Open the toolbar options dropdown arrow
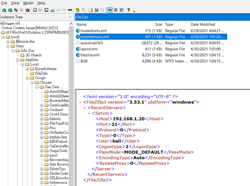 pos(134,11)
